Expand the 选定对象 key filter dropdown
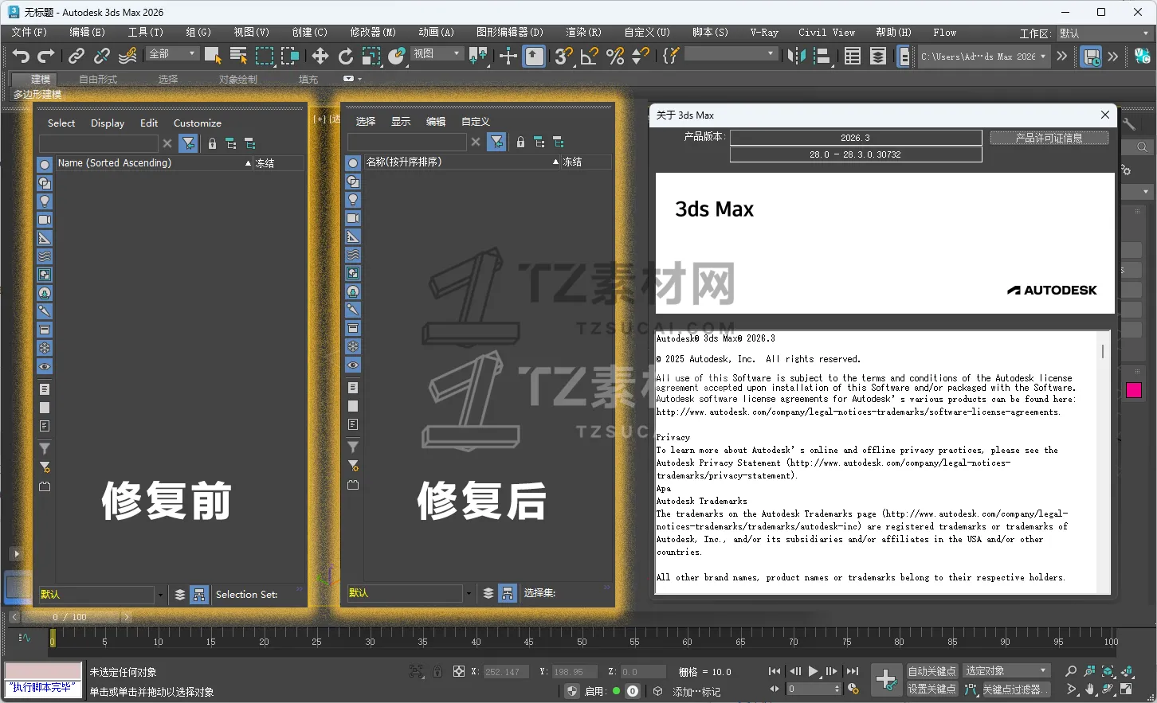 tap(1006, 671)
